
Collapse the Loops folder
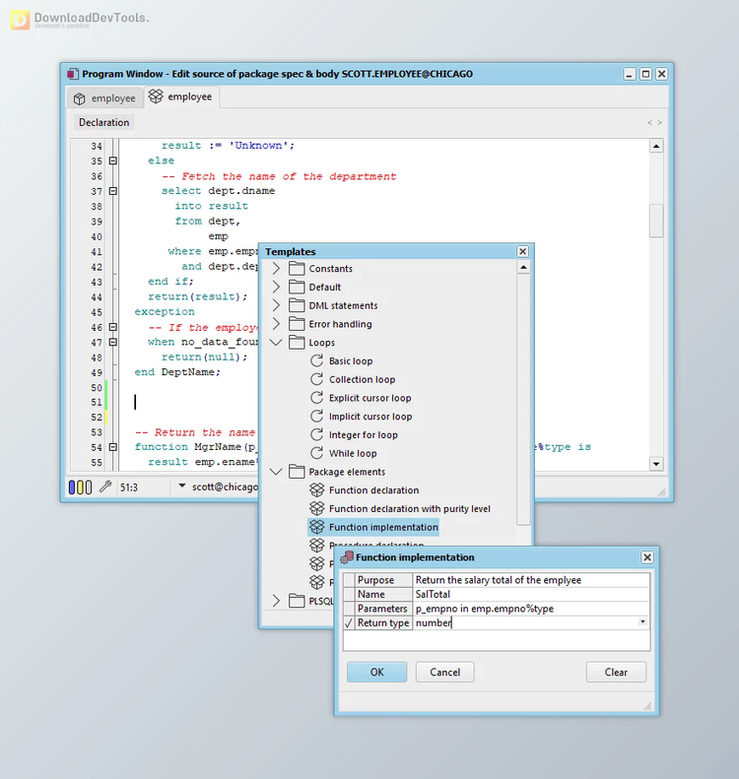point(276,343)
